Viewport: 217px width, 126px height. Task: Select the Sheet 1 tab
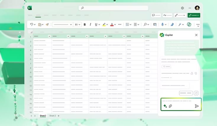(x=43, y=116)
